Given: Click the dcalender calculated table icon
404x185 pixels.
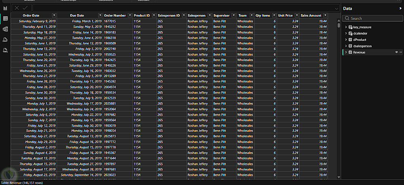Looking at the screenshot, I should pyautogui.click(x=350, y=33).
